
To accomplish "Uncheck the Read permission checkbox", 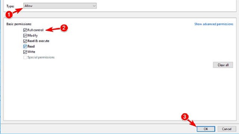I will click(x=25, y=46).
